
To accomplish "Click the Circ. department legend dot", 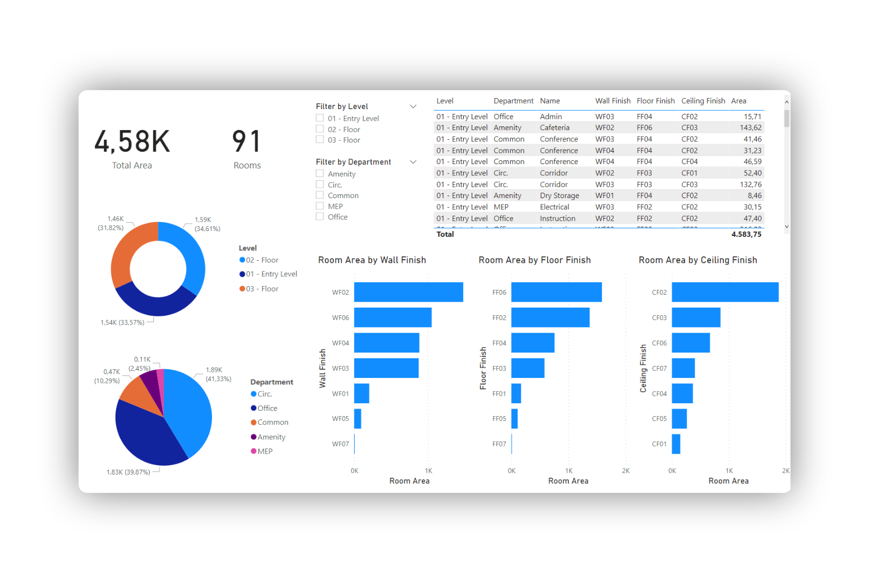I will tap(253, 394).
